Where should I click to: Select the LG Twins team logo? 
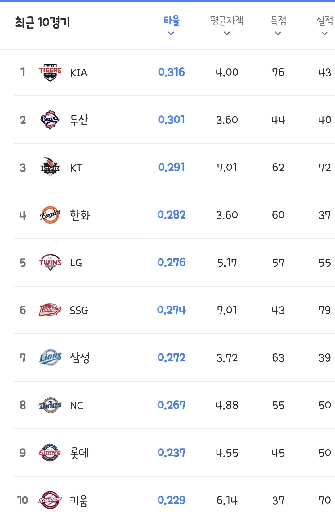50,262
